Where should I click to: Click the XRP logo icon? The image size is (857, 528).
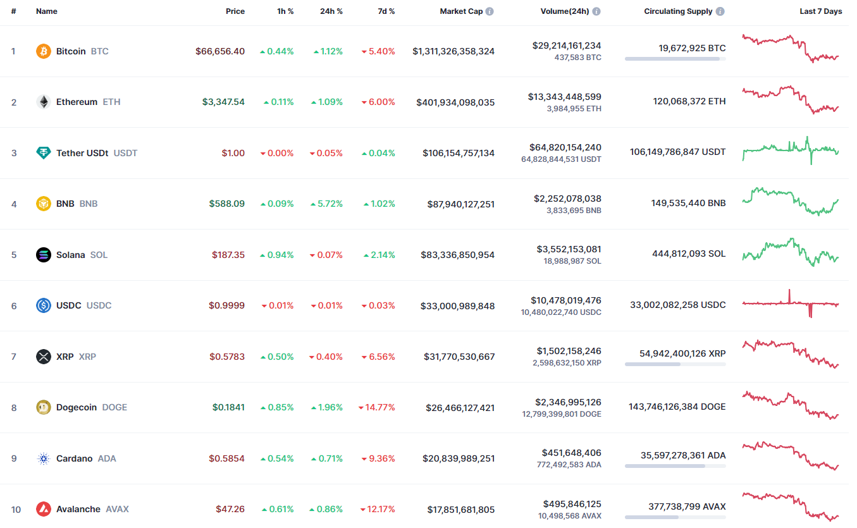click(43, 357)
